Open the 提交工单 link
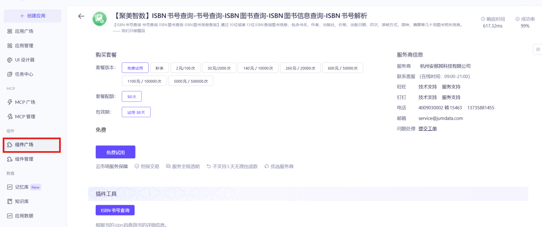This screenshot has width=542, height=227. 428,129
